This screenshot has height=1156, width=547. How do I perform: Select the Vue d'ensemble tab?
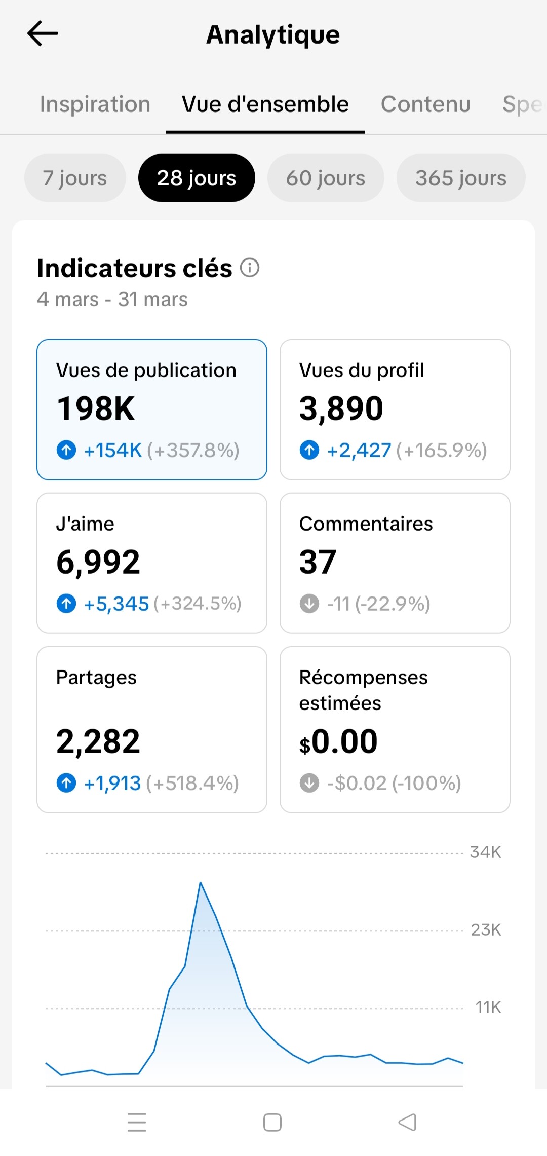point(265,104)
